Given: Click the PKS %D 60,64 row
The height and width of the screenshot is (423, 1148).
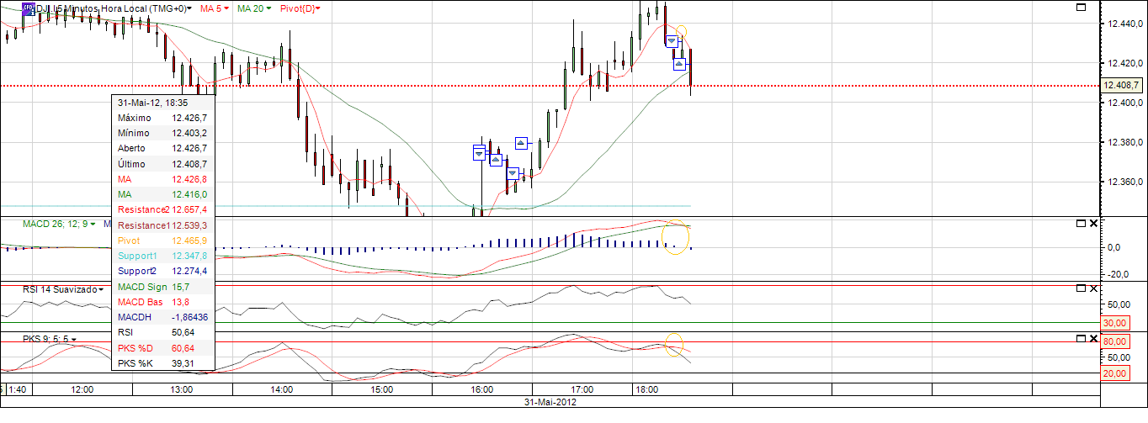Looking at the screenshot, I should point(163,348).
